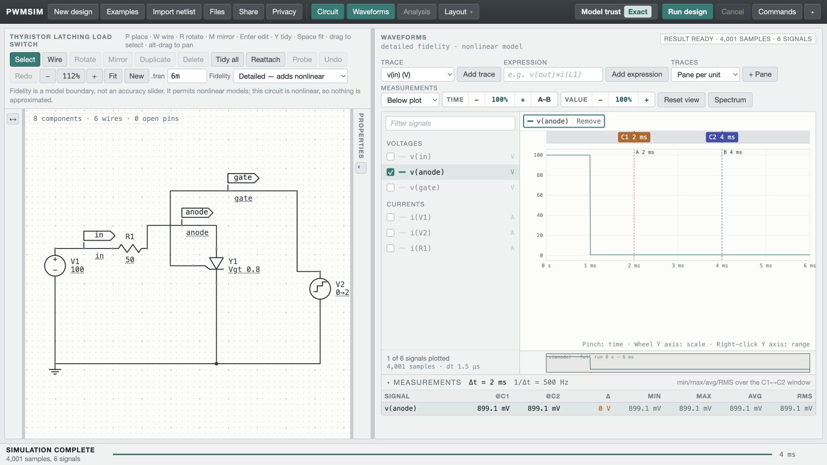Click the in net label flag
This screenshot has height=465, width=827.
(99, 236)
